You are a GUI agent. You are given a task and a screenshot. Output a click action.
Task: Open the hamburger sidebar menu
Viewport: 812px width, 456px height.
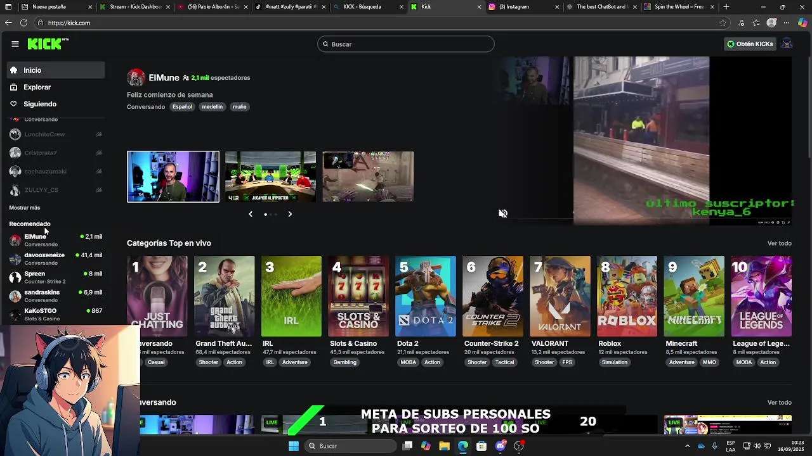[15, 44]
